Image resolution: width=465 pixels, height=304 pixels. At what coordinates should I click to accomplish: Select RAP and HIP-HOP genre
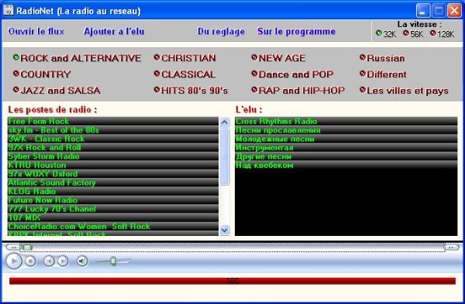point(298,90)
